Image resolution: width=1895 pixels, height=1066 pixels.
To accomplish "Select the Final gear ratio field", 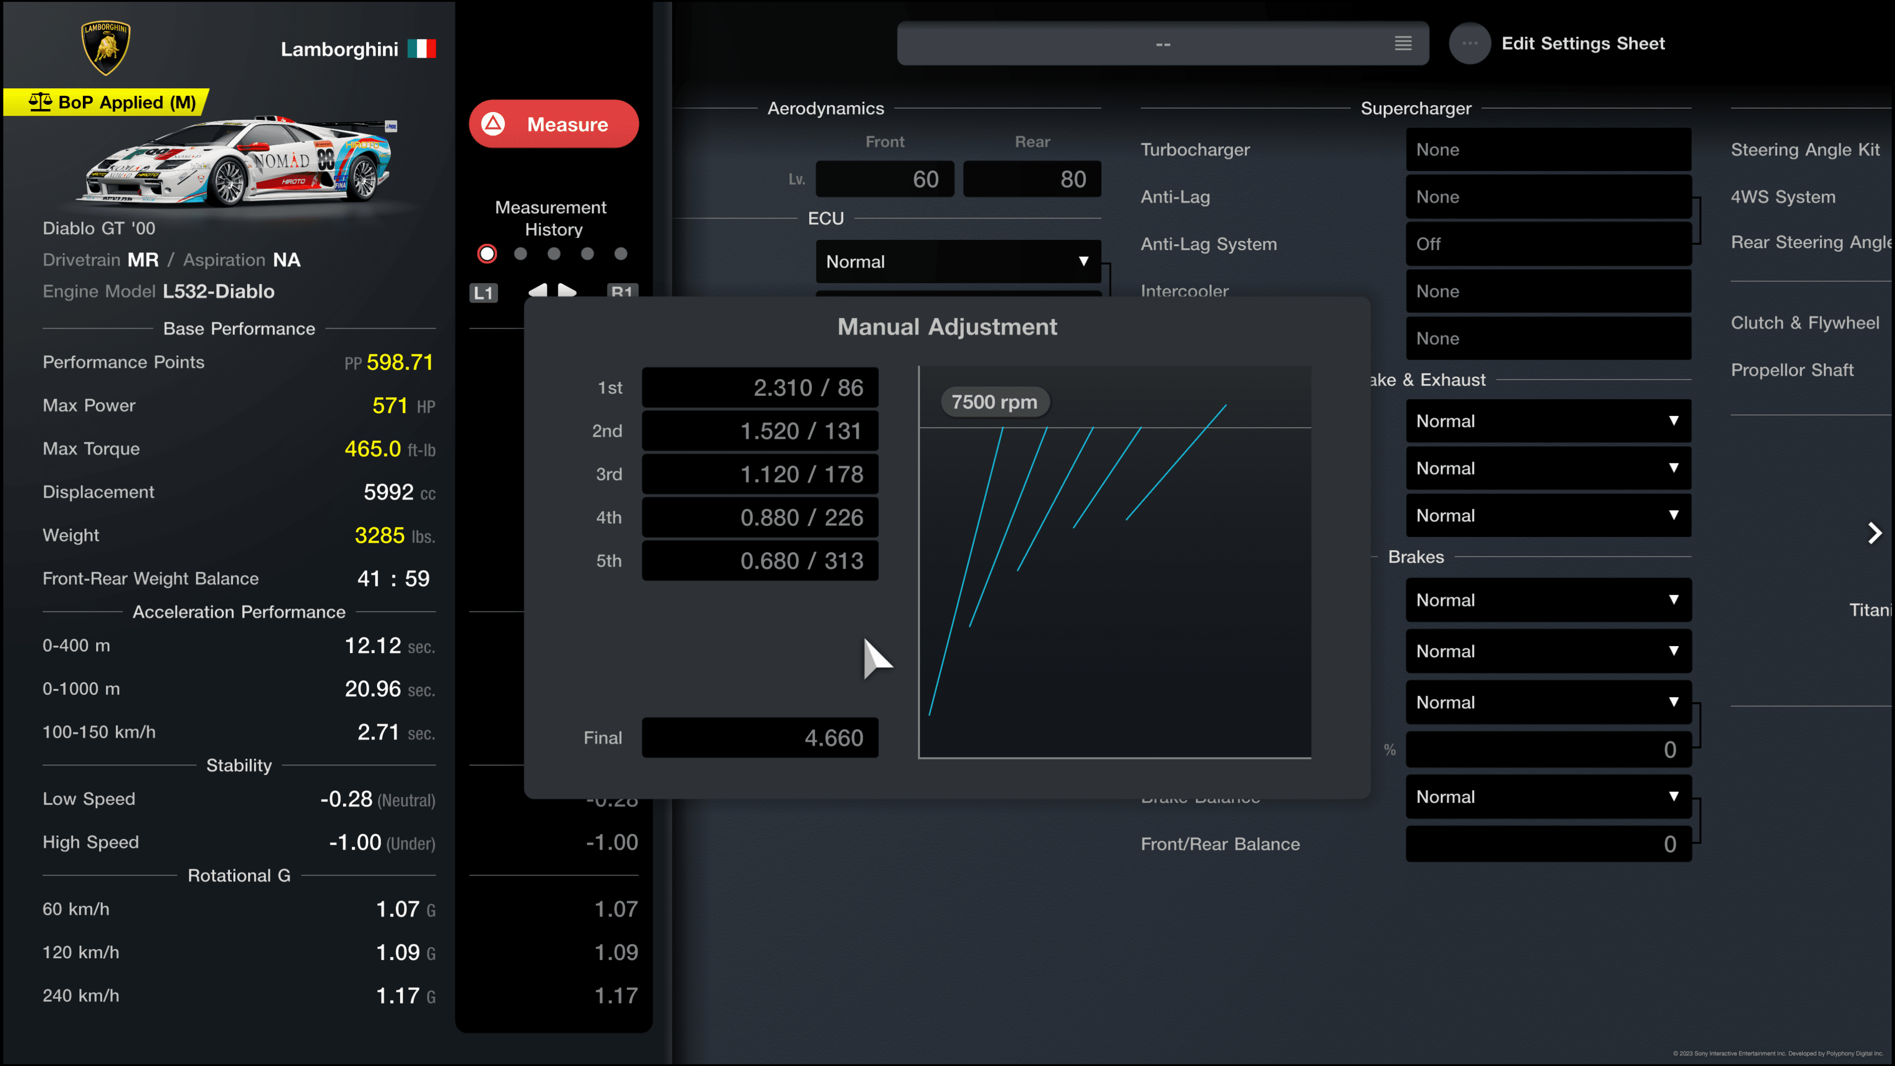I will (x=760, y=737).
